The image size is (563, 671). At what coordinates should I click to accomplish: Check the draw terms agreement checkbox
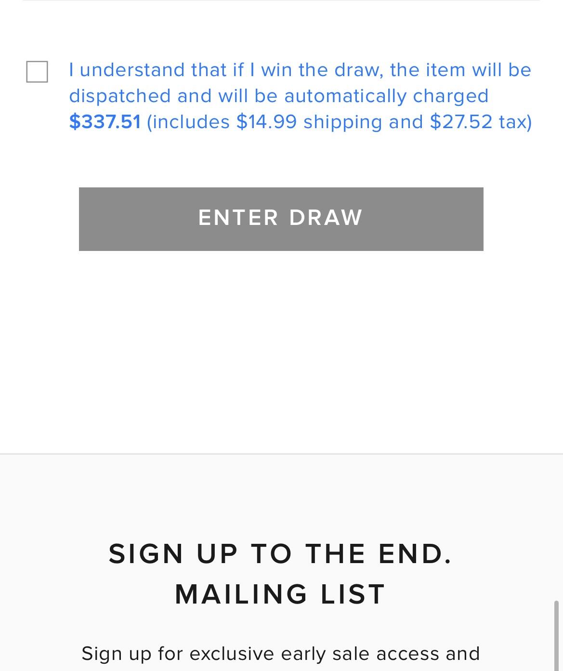click(37, 72)
